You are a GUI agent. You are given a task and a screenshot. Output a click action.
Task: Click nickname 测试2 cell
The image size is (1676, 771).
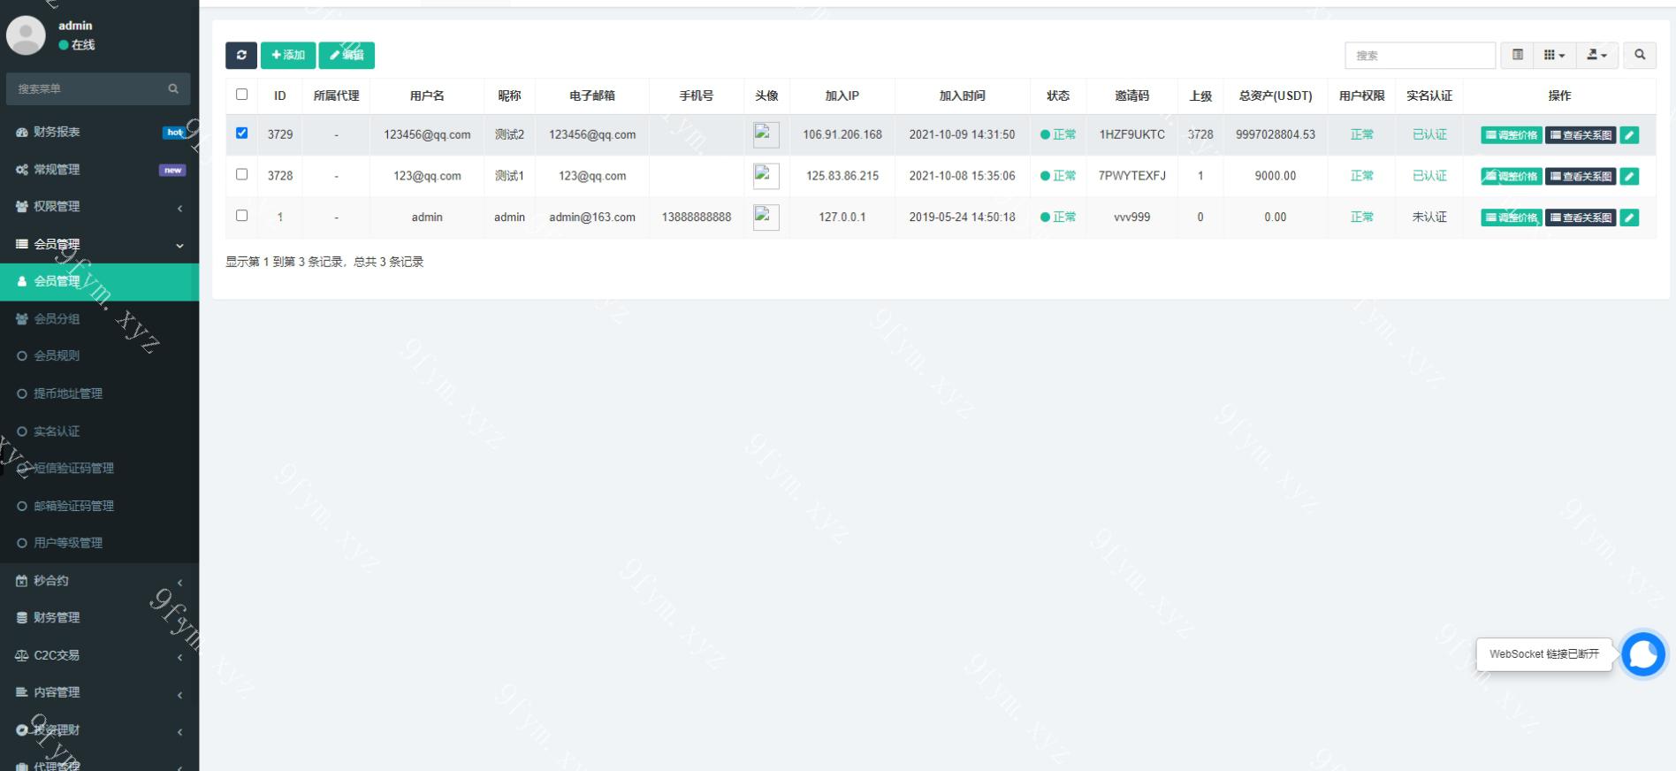point(509,134)
